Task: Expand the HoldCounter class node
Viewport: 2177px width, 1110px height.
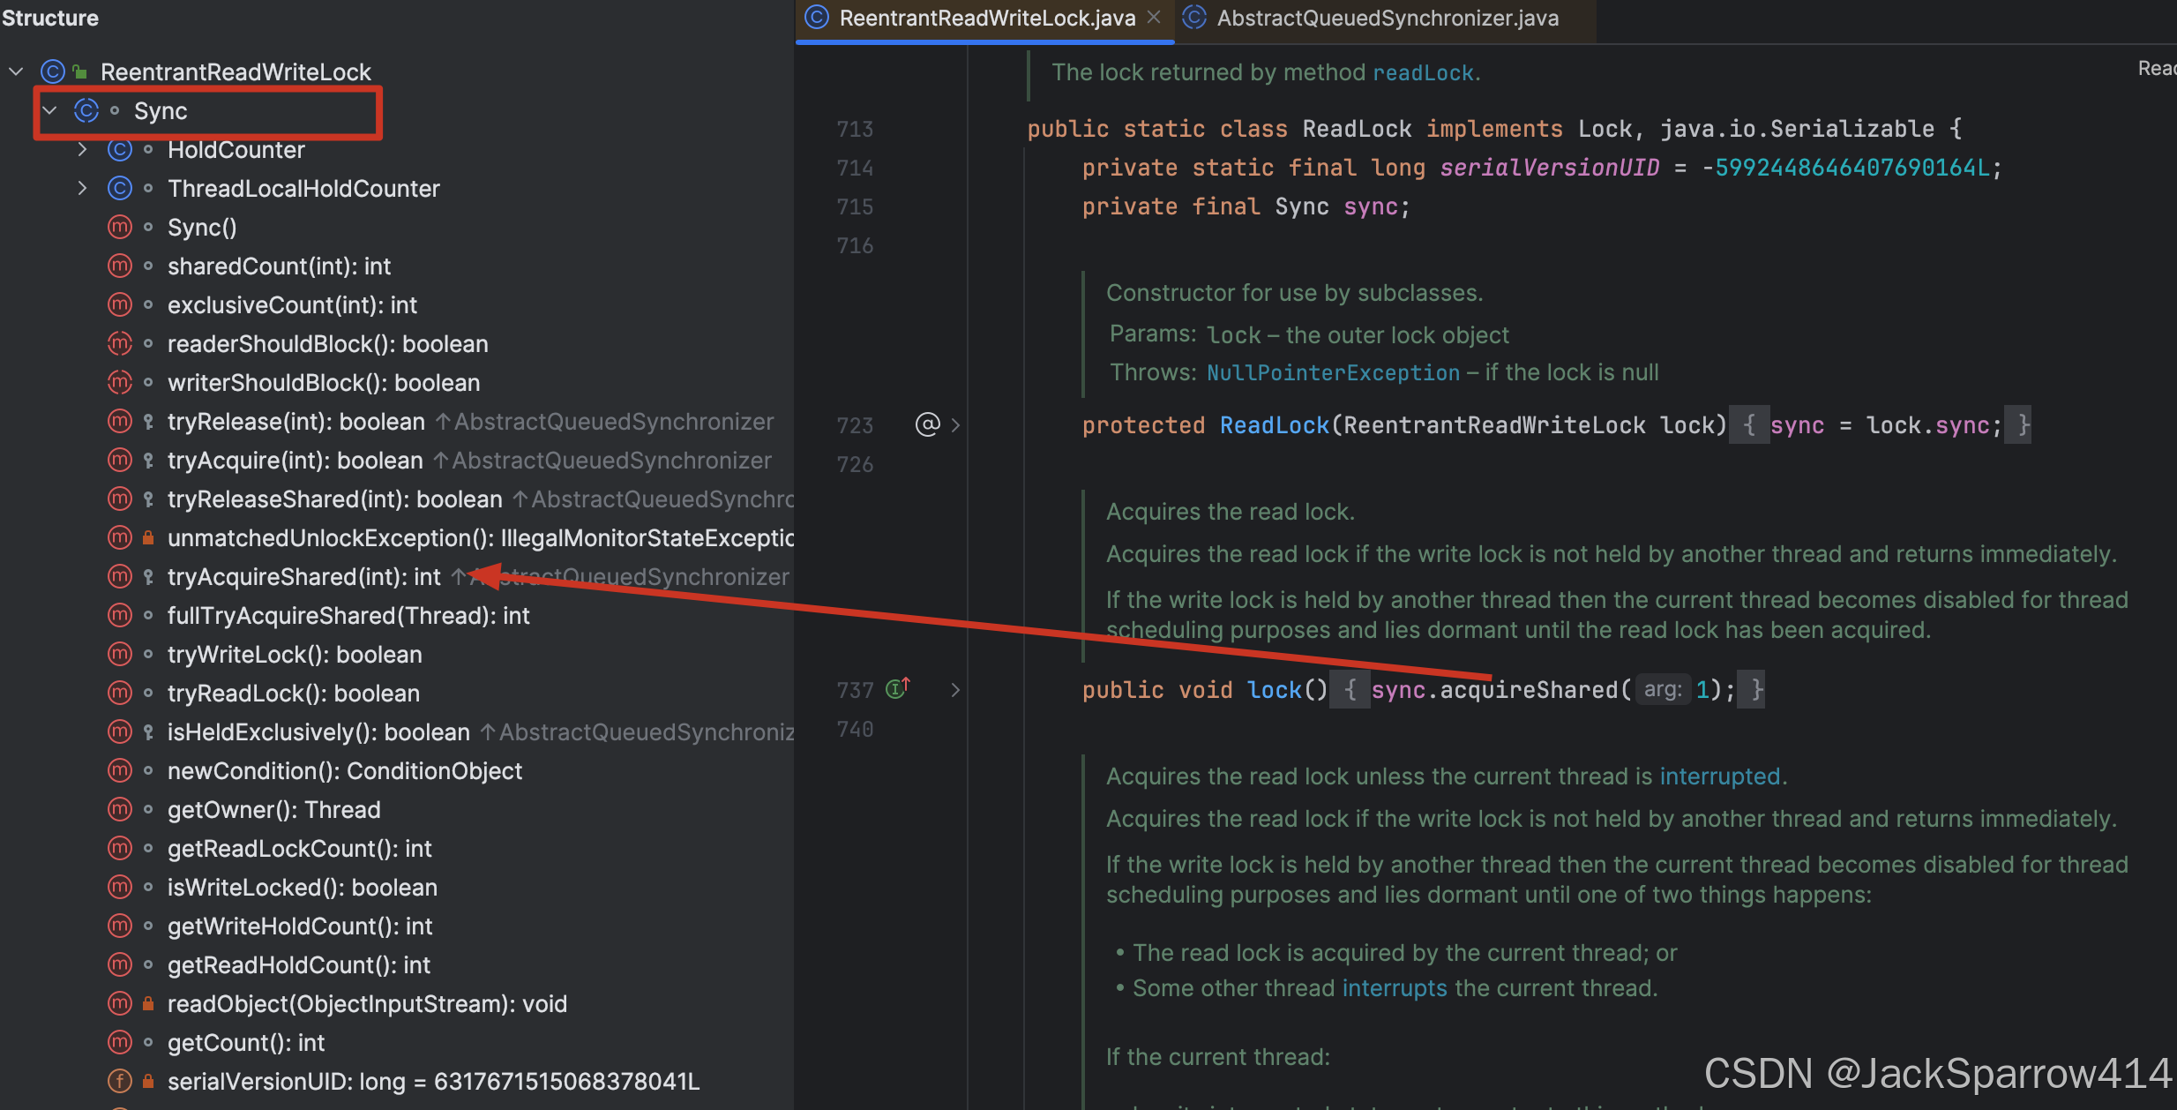Action: pyautogui.click(x=82, y=149)
